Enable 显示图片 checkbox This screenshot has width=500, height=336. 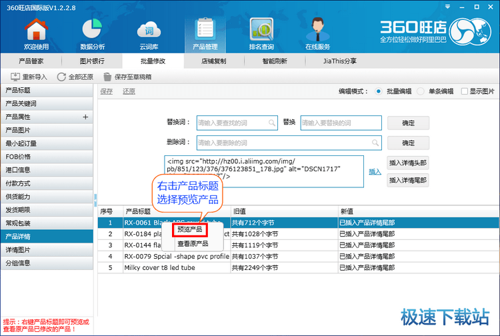click(x=464, y=91)
